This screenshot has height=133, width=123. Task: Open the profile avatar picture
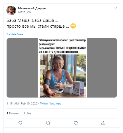click(11, 10)
